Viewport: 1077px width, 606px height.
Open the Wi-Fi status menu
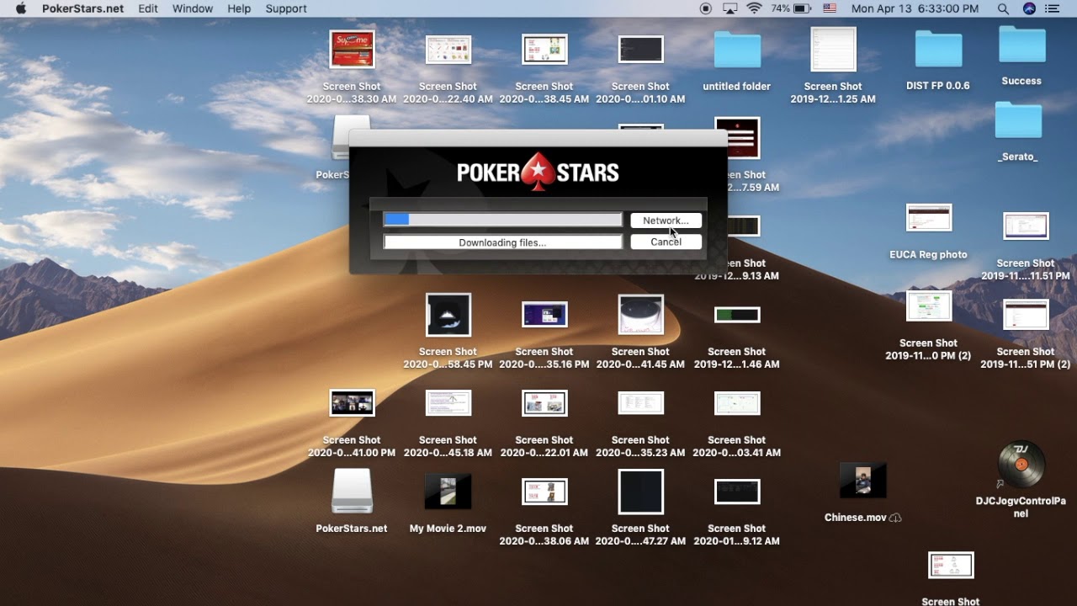tap(754, 8)
